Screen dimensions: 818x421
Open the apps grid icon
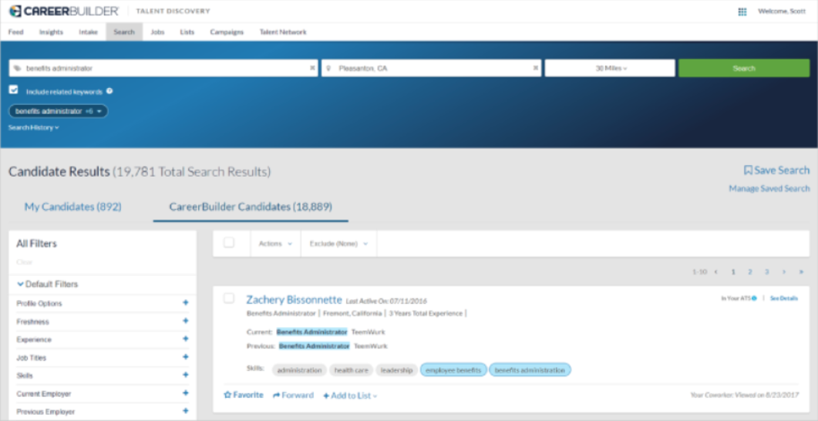tap(742, 12)
